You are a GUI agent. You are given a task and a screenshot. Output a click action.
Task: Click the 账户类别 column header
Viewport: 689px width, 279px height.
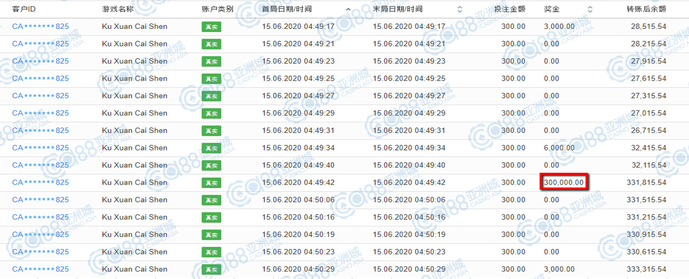[x=217, y=9]
